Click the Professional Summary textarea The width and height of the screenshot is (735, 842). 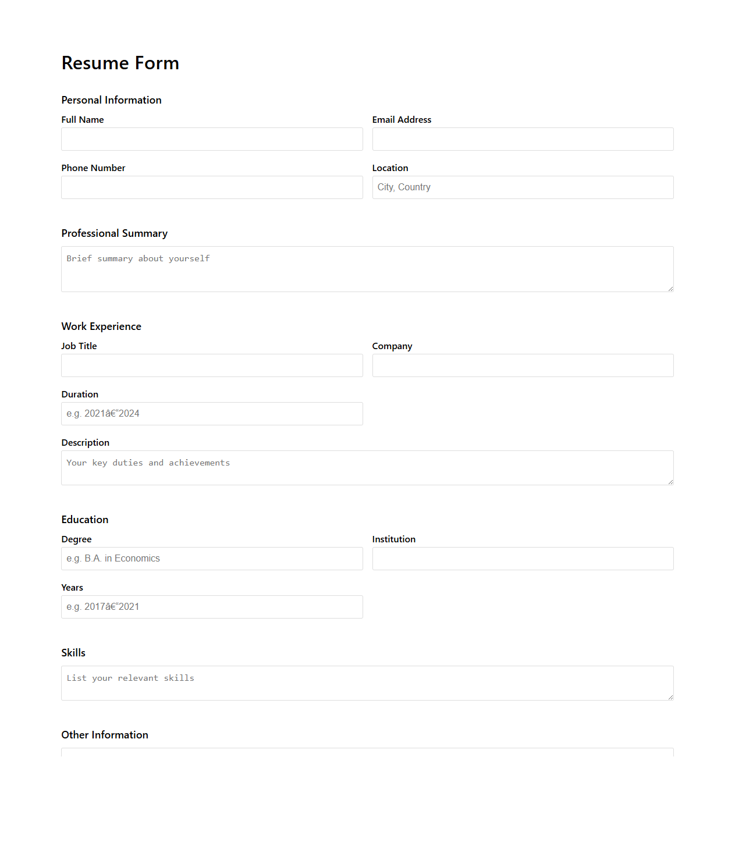coord(367,268)
